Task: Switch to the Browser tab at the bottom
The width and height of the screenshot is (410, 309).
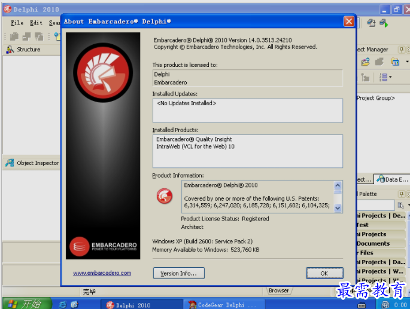Action: (279, 290)
